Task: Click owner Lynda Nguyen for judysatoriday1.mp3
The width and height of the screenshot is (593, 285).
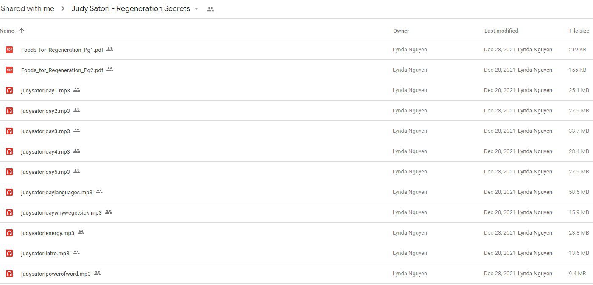Action: point(410,90)
